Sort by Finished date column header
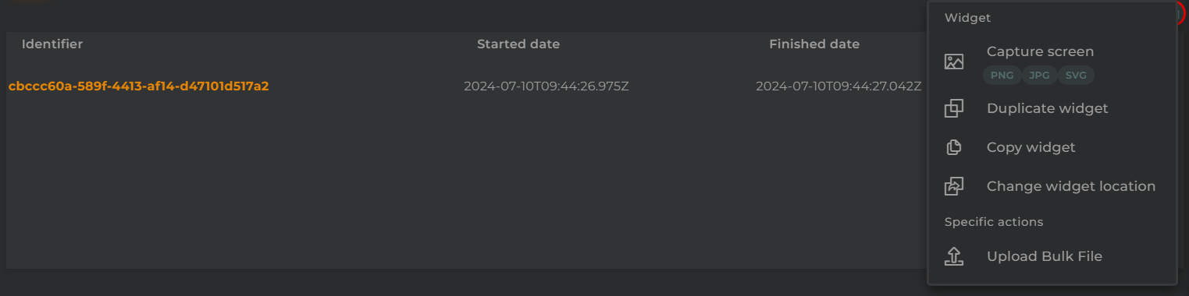 (814, 44)
